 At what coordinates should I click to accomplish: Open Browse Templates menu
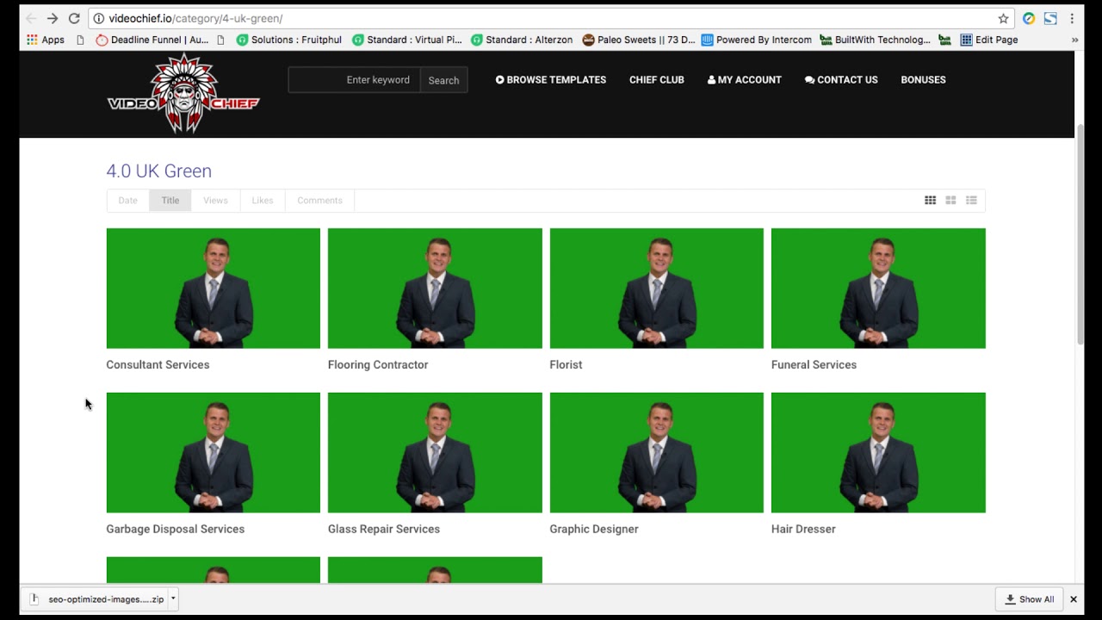coord(551,79)
